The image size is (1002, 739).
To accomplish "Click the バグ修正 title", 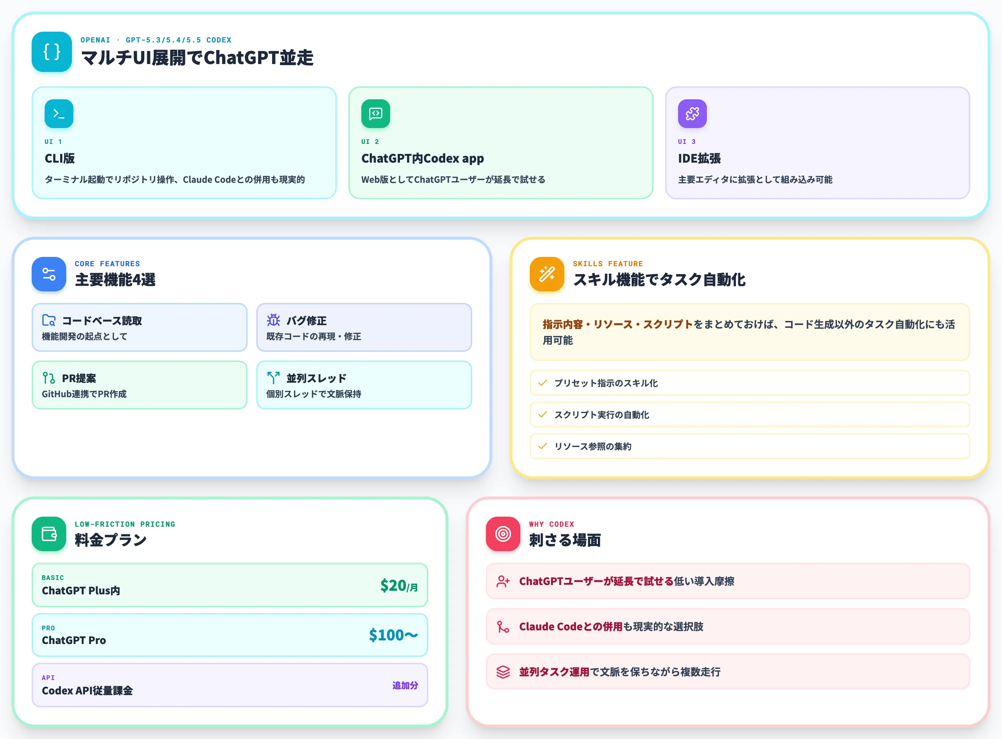I will pos(307,321).
